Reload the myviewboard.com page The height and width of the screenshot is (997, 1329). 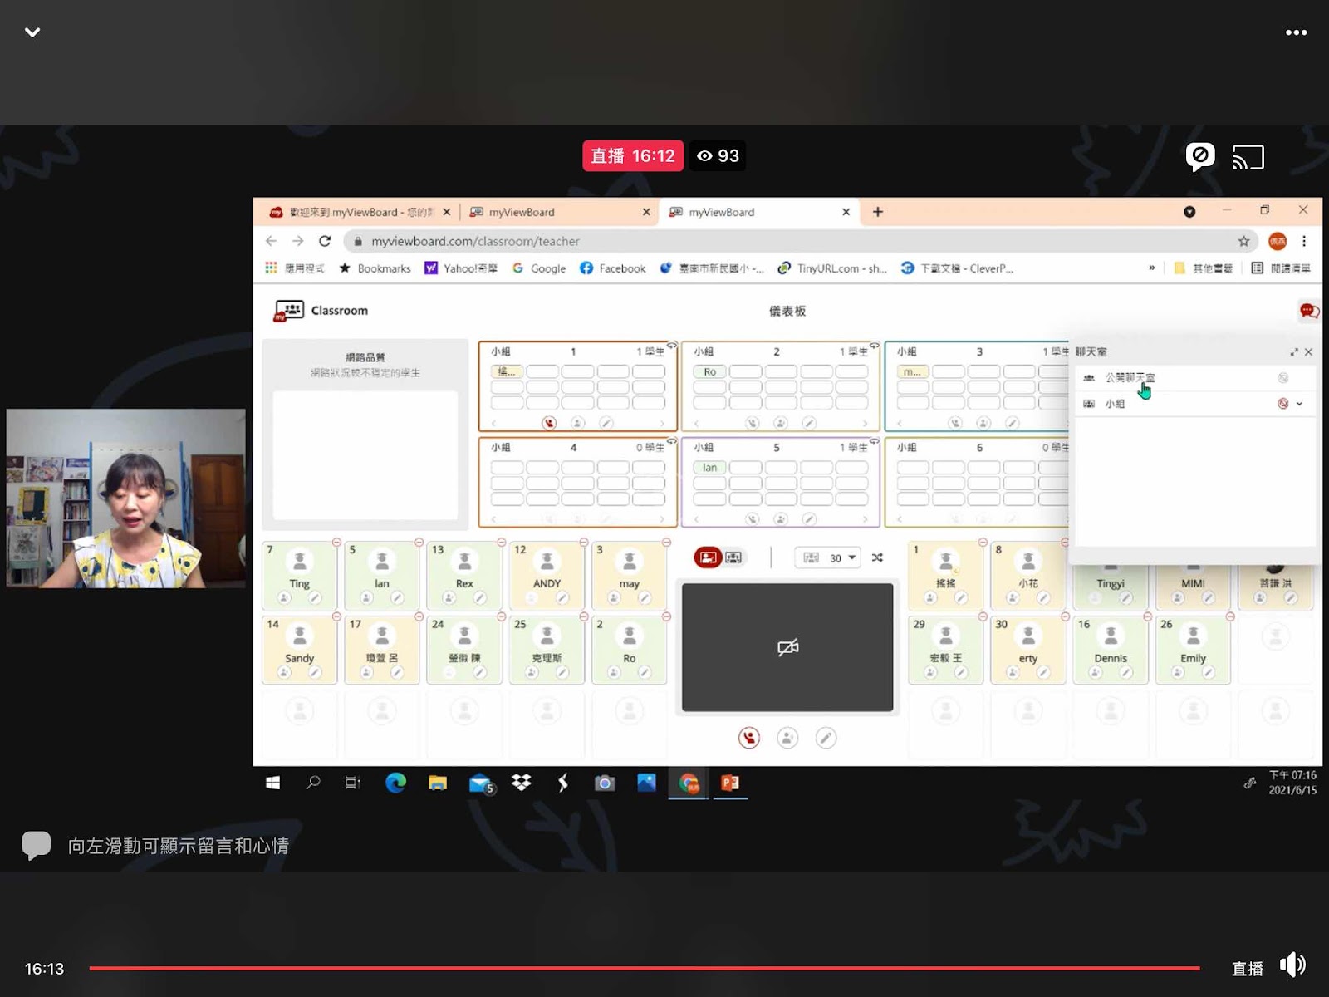pos(325,241)
